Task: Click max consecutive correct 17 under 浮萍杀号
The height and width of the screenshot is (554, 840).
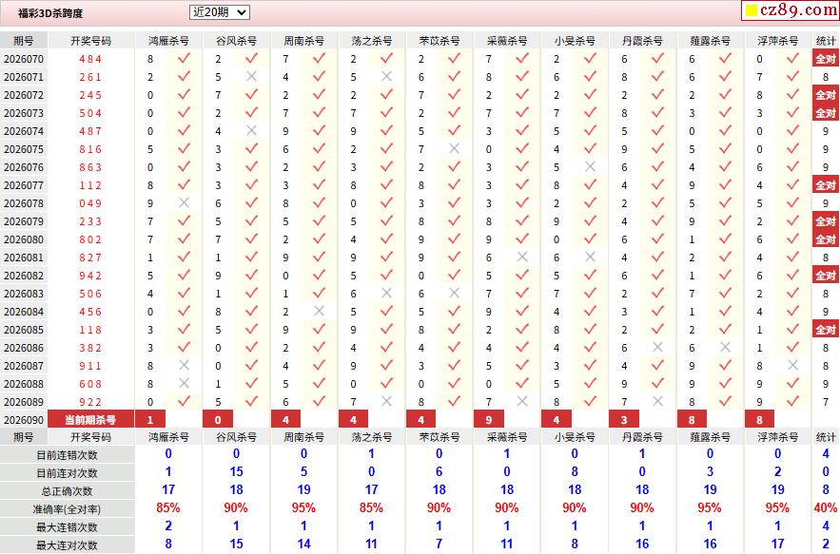Action: tap(778, 544)
